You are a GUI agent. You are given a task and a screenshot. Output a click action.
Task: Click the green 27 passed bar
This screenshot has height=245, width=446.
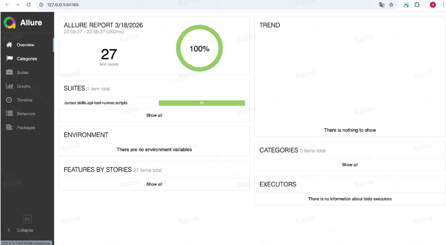click(x=202, y=103)
